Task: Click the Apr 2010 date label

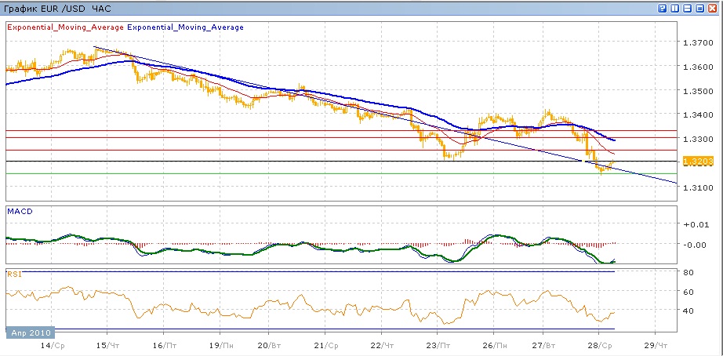Action: pyautogui.click(x=31, y=332)
